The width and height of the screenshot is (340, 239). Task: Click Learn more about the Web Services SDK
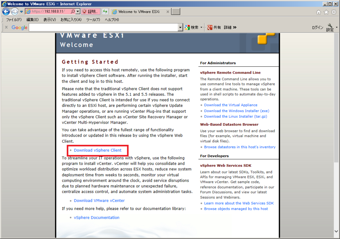(239, 203)
